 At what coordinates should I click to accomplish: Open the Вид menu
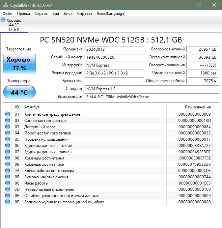pos(56,14)
